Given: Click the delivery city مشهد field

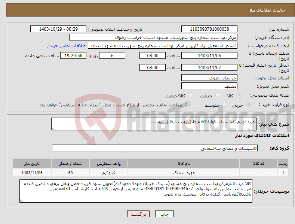Looking at the screenshot, I should pos(209,86).
